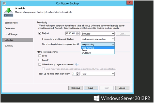Toggle Eject removable storage checkbox

[43, 69]
